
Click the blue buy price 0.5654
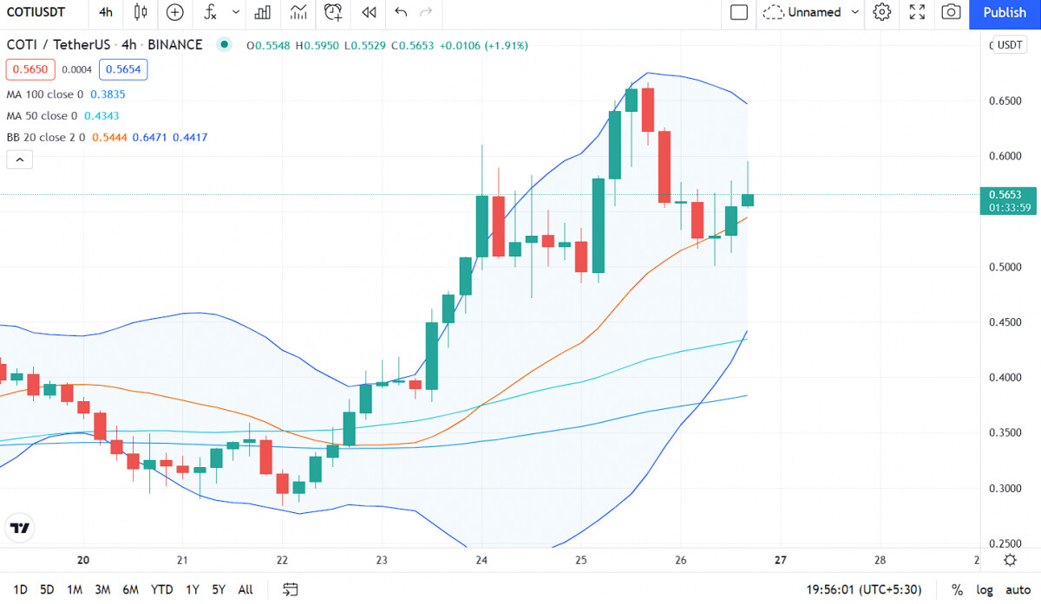pos(124,70)
